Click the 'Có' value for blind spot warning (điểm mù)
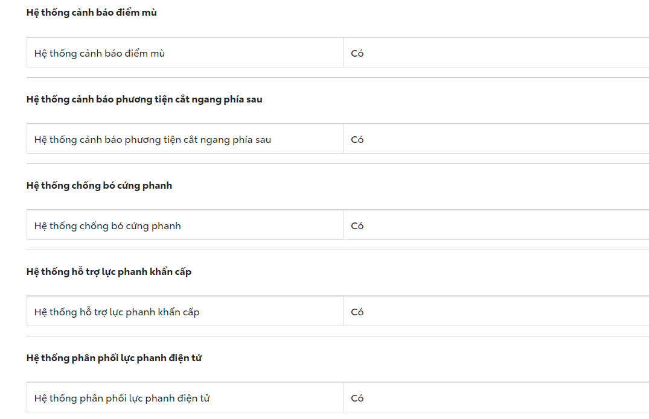 tap(357, 54)
